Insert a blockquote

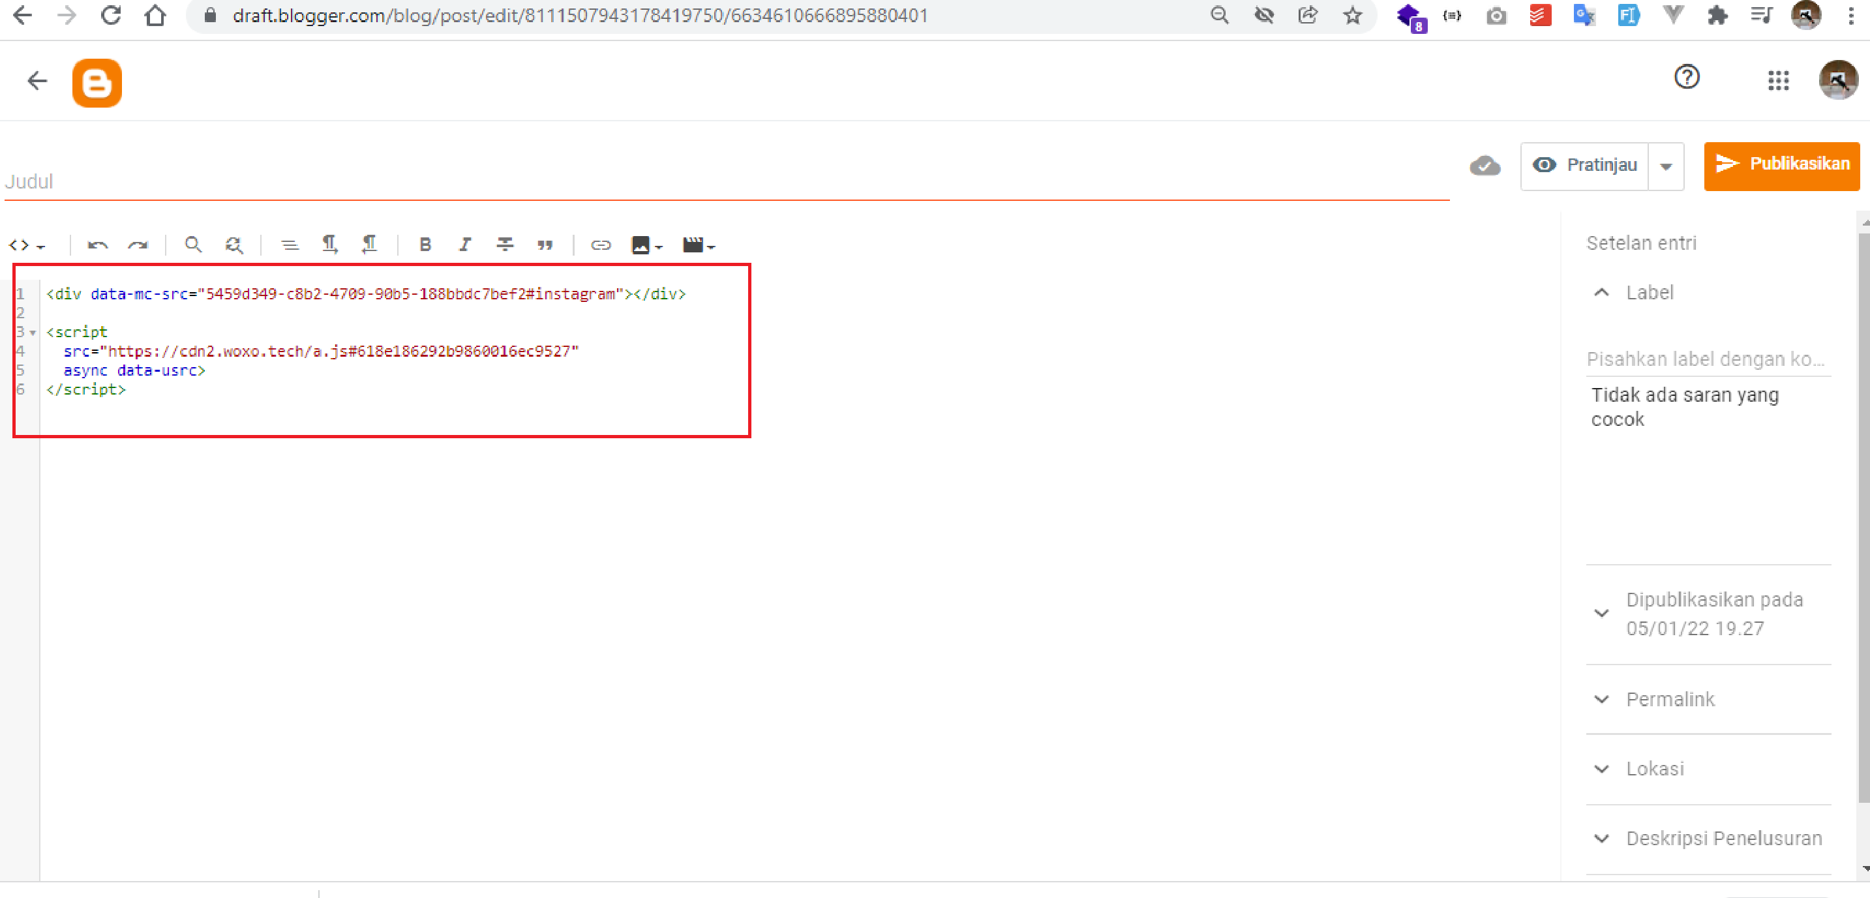pos(545,245)
